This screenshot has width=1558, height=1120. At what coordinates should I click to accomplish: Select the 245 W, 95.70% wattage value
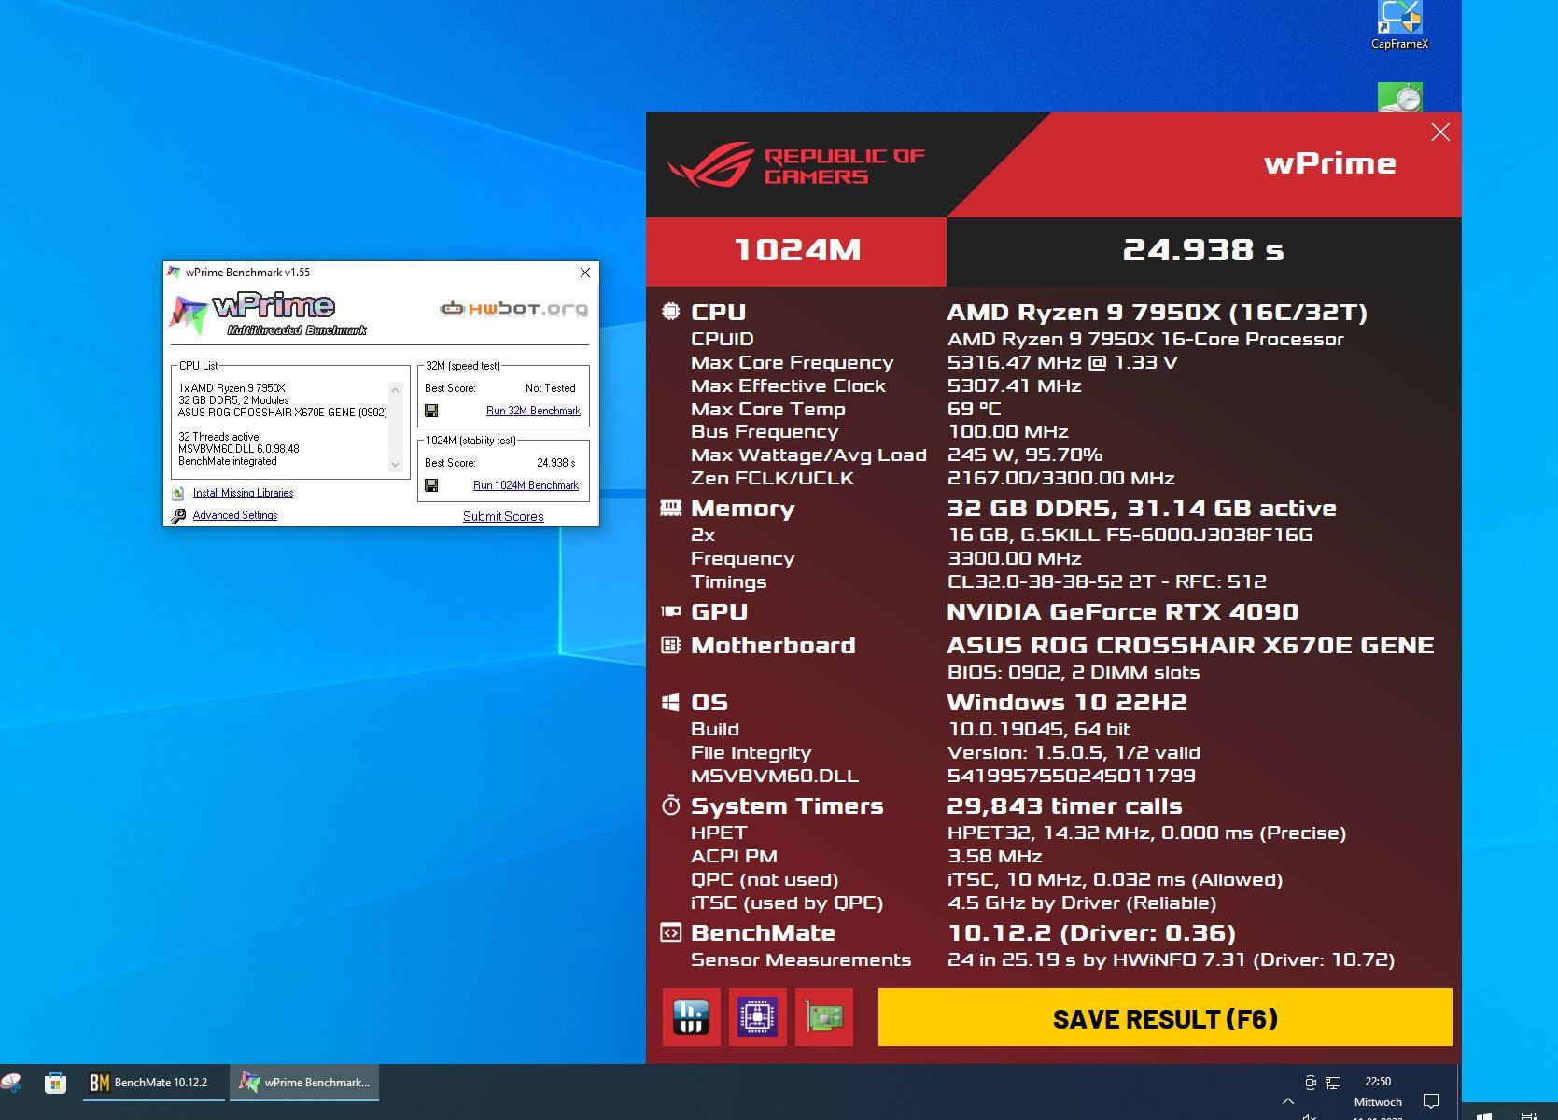(x=1025, y=455)
